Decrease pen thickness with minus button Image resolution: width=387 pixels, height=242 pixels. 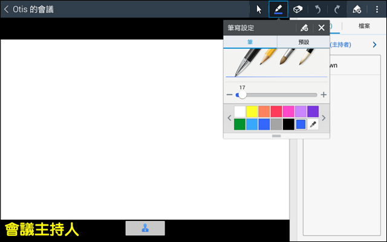click(x=230, y=95)
